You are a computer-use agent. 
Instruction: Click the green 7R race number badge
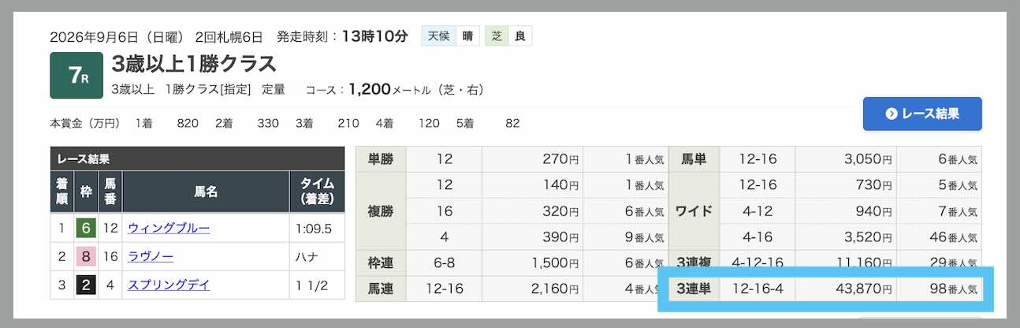click(x=76, y=75)
